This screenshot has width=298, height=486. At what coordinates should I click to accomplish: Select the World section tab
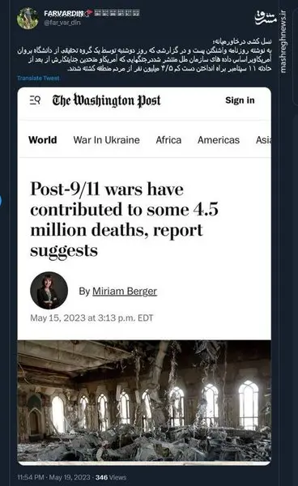point(43,140)
